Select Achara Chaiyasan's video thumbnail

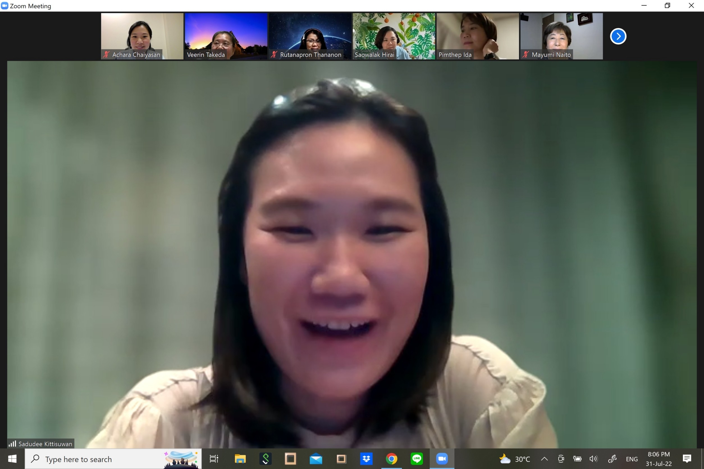click(142, 36)
